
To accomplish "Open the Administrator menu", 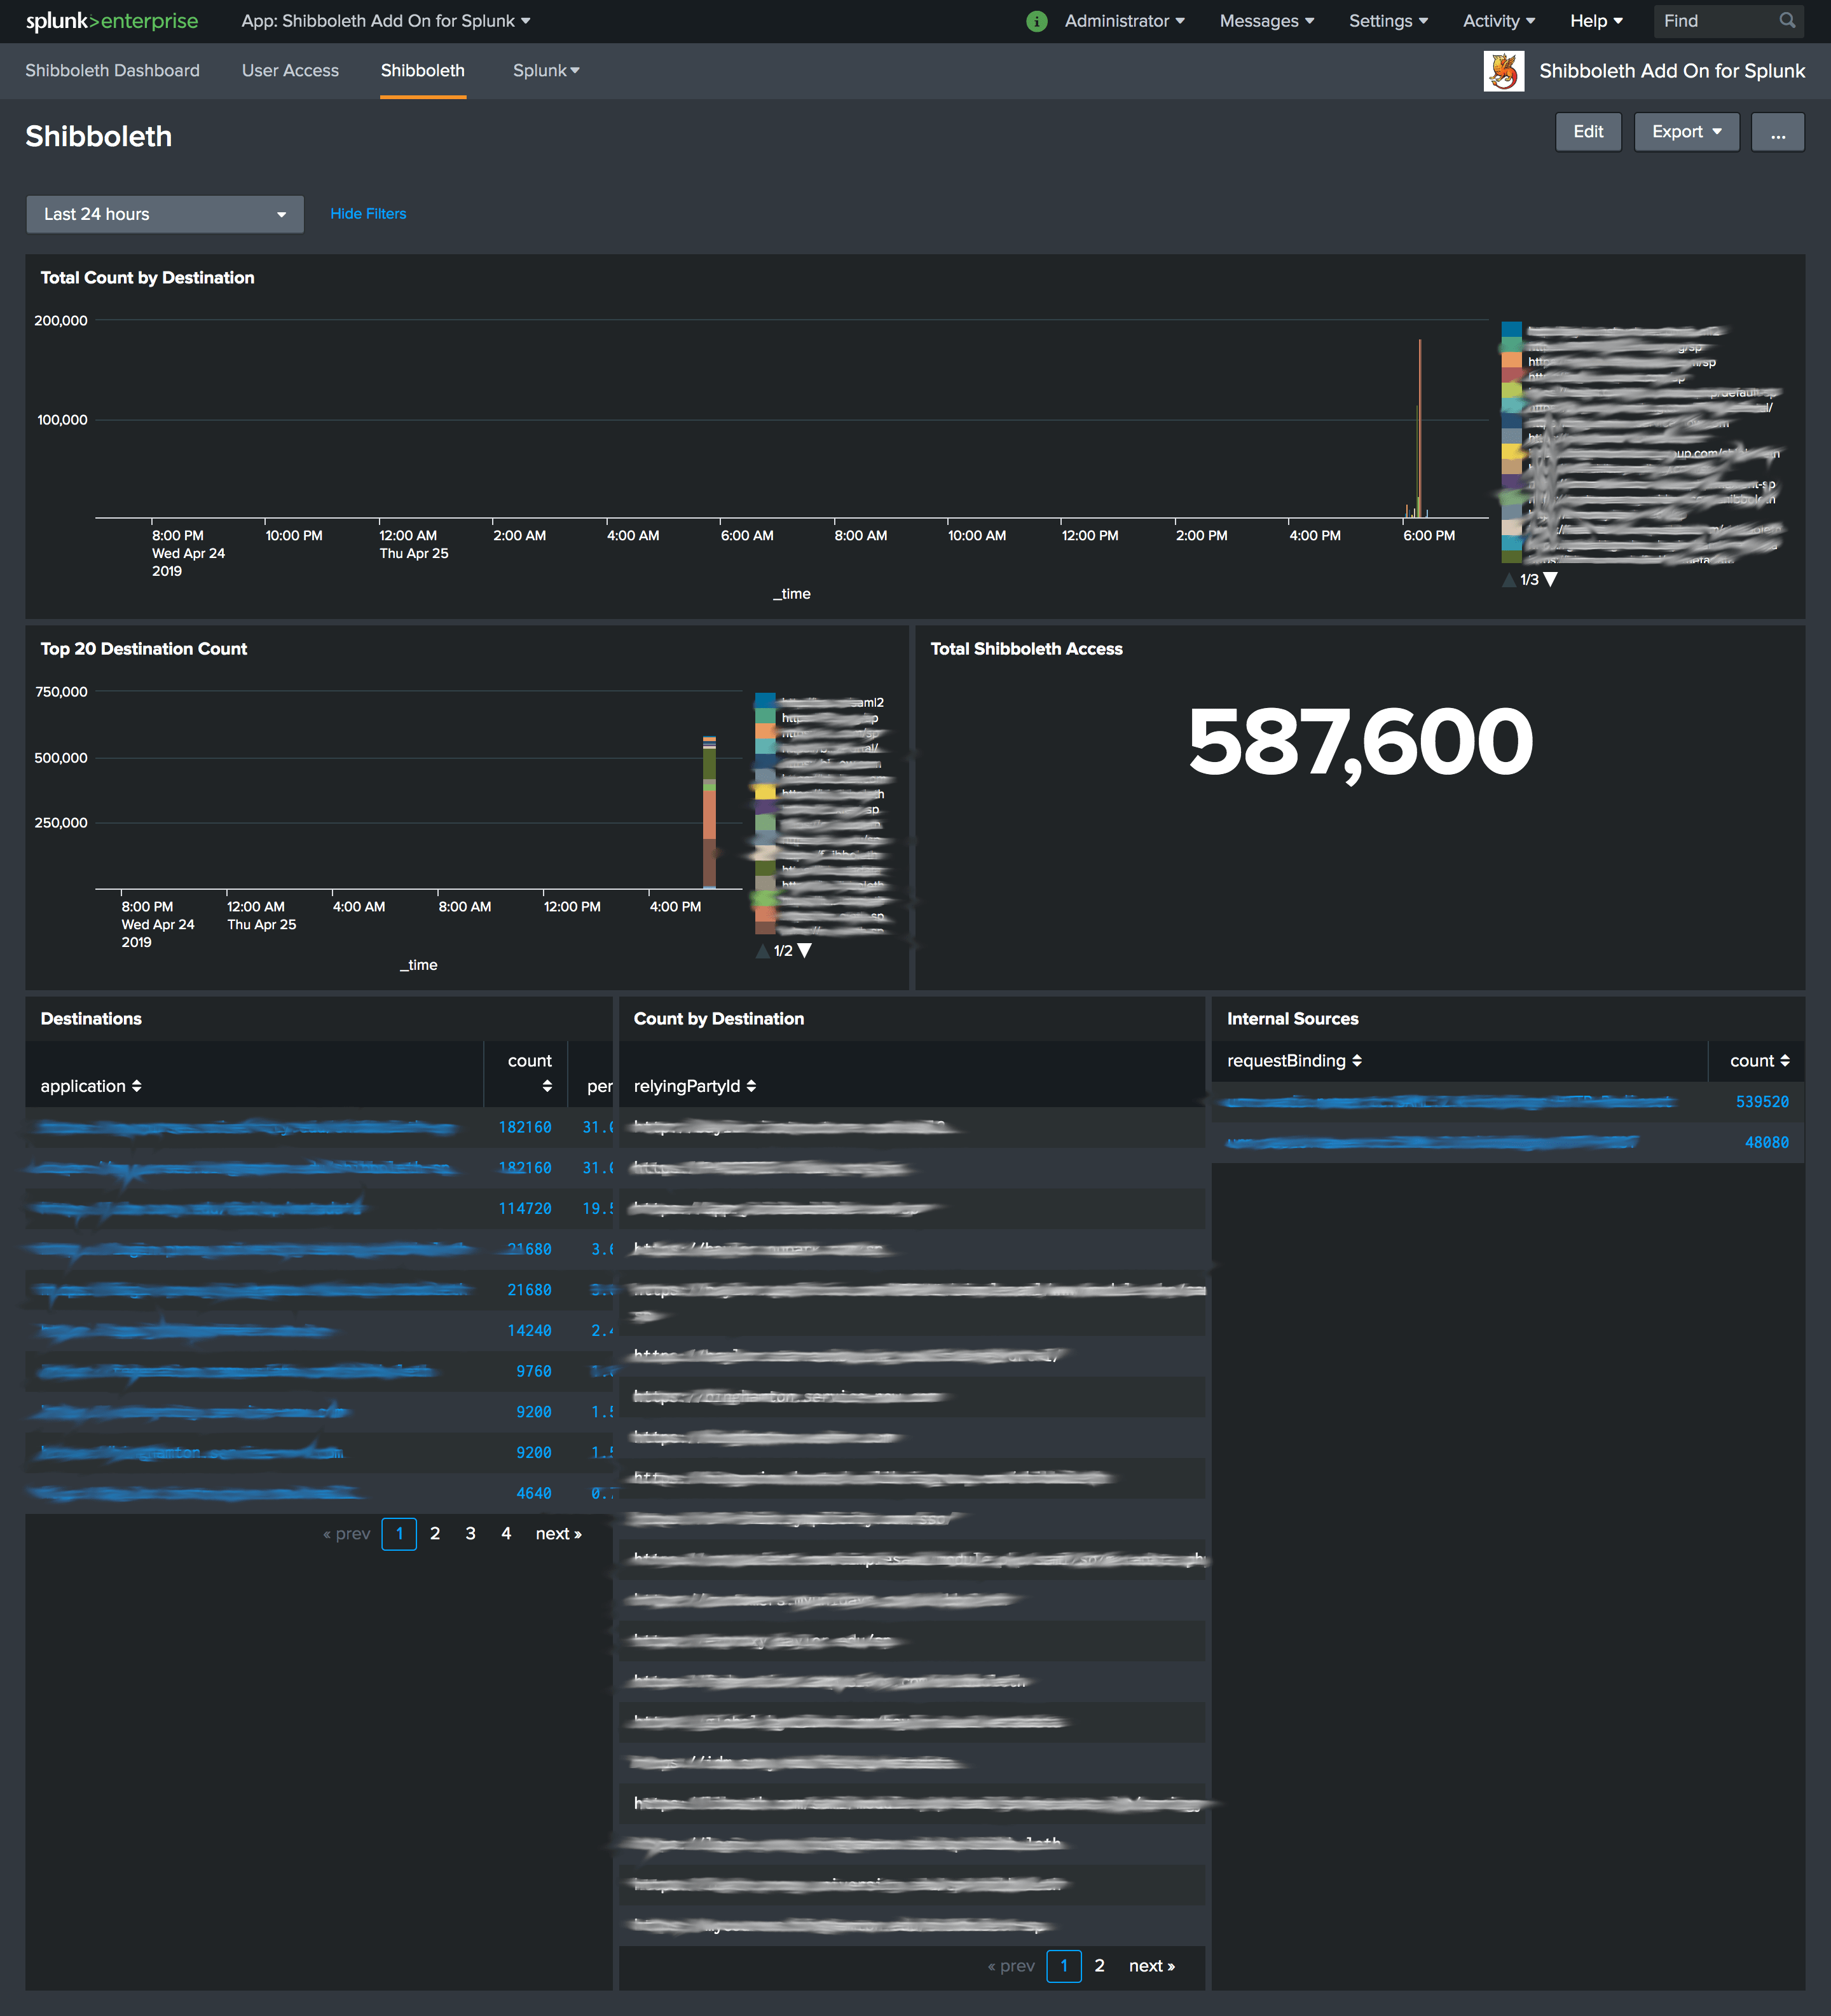I will pos(1125,21).
